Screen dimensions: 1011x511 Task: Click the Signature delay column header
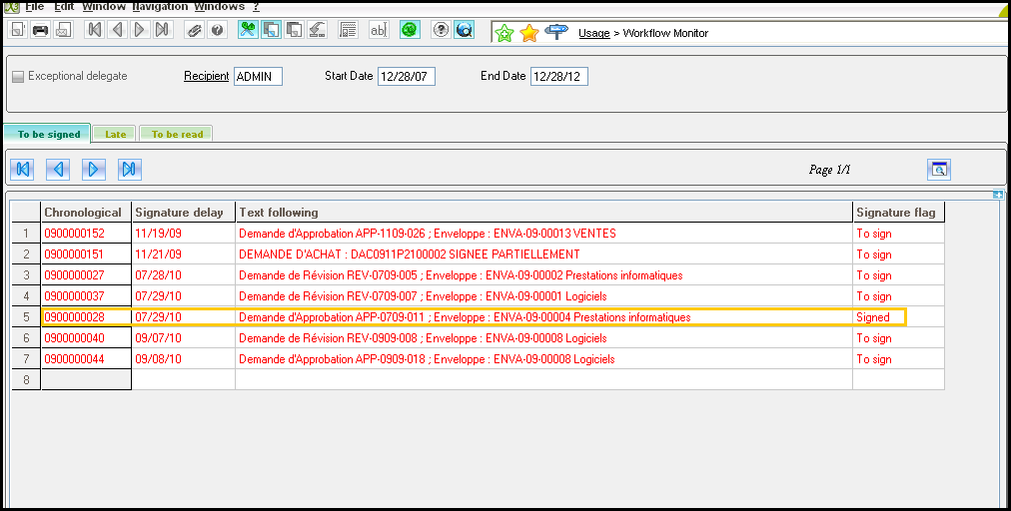coord(184,212)
